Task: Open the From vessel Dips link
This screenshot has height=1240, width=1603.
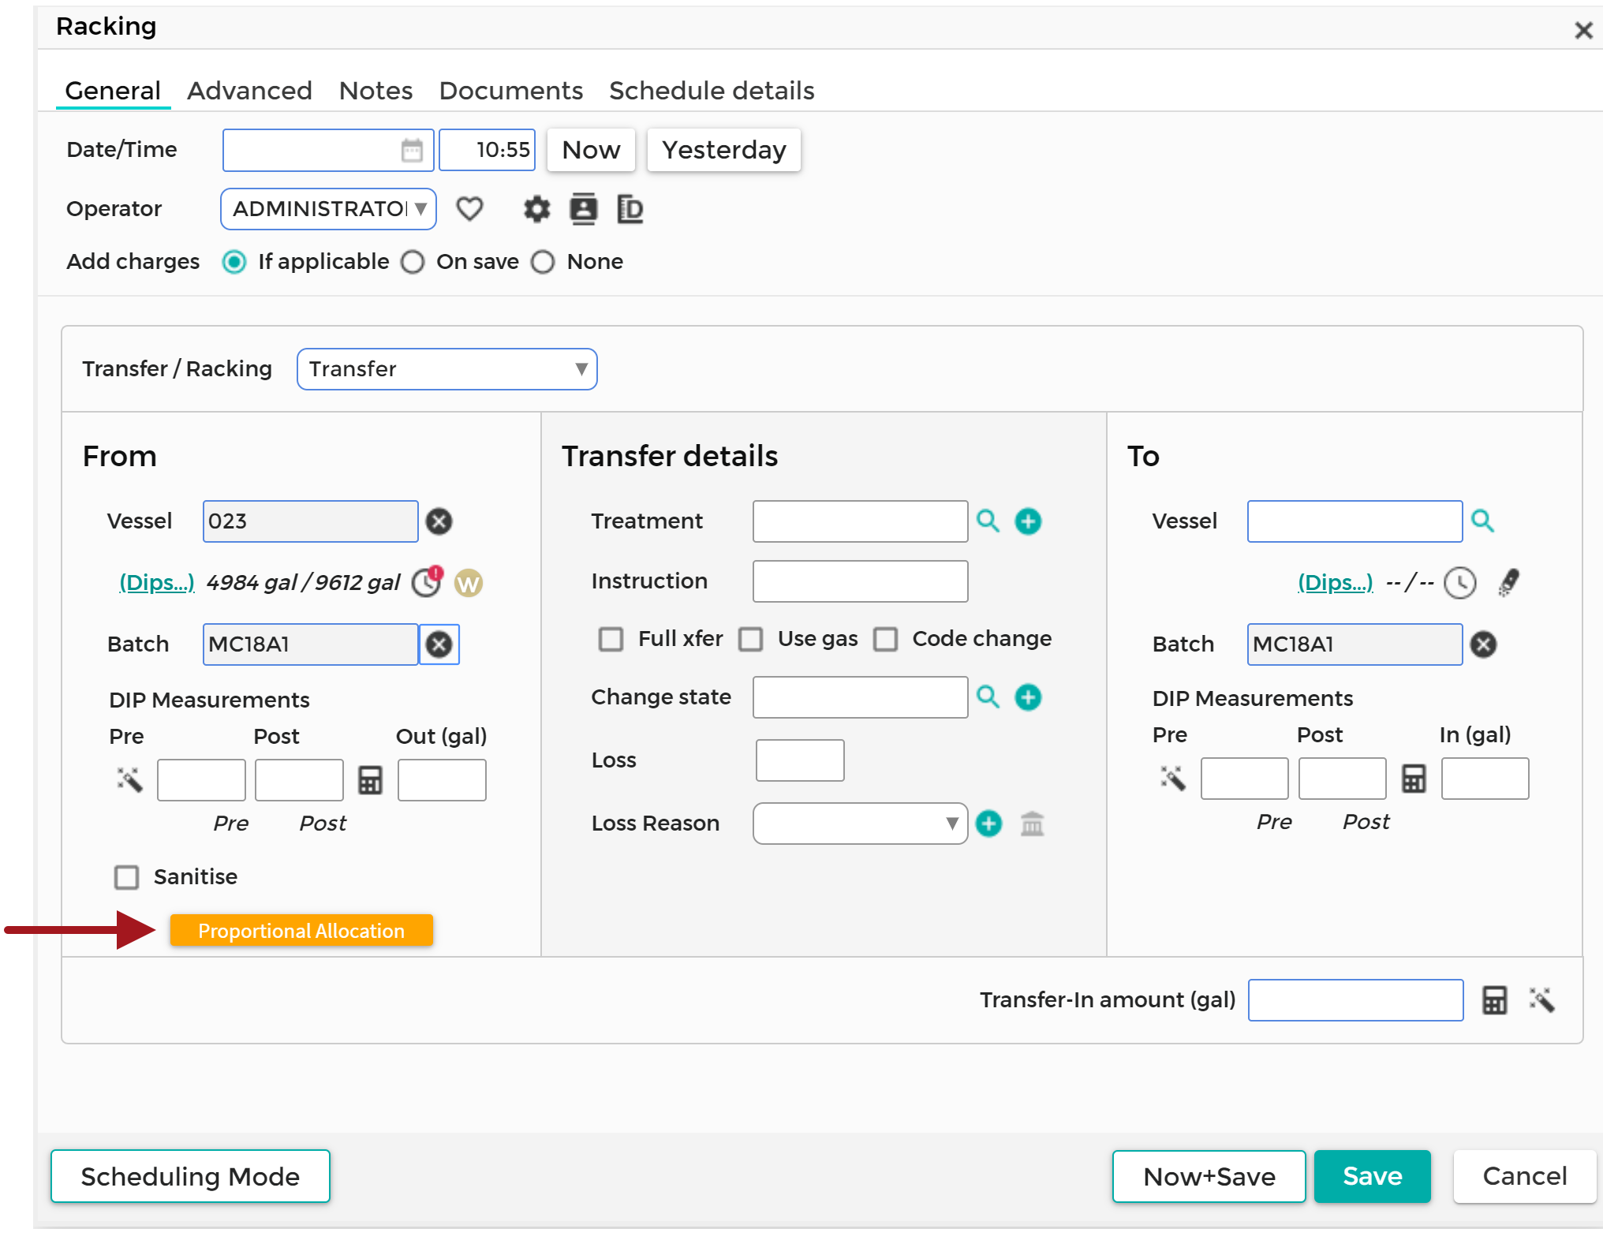Action: point(157,583)
